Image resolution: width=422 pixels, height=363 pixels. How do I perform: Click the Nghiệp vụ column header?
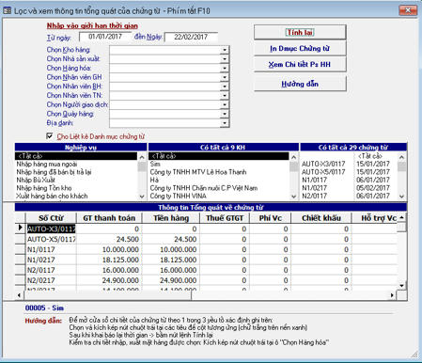click(x=81, y=148)
